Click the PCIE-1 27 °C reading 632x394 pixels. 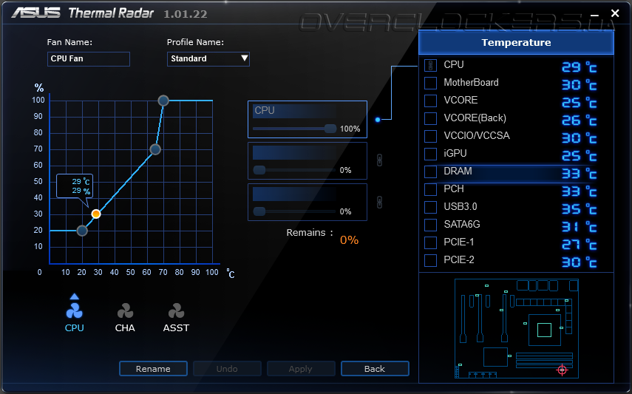(x=580, y=245)
